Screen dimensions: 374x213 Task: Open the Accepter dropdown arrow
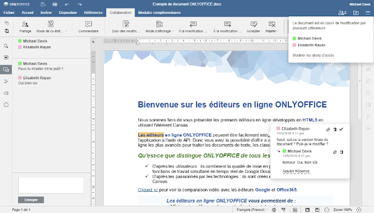coord(261,31)
